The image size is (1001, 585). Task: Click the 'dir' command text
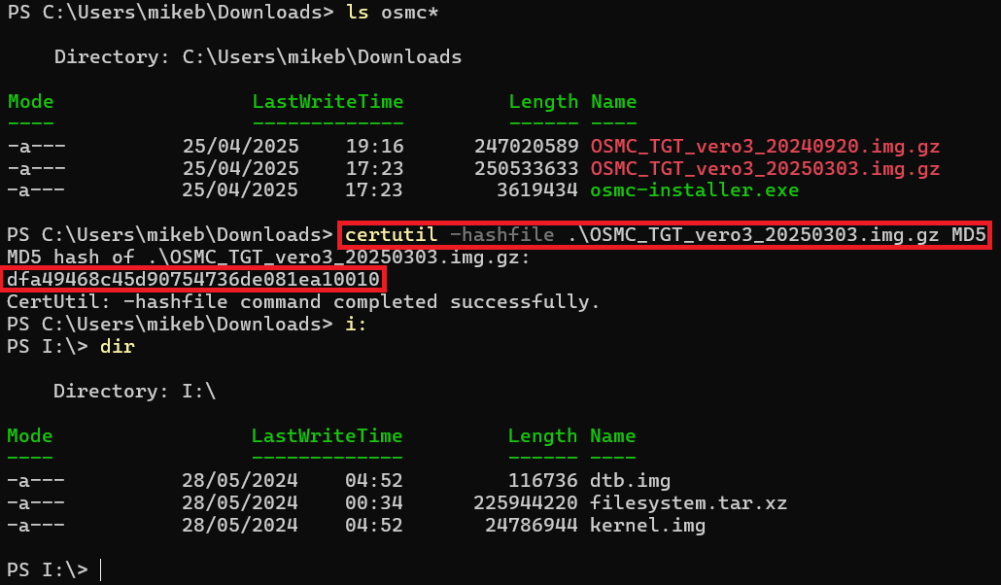pos(118,347)
